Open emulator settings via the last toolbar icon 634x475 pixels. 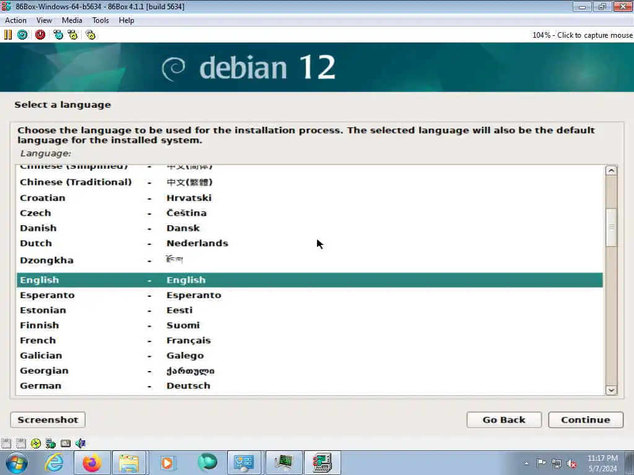click(x=90, y=35)
